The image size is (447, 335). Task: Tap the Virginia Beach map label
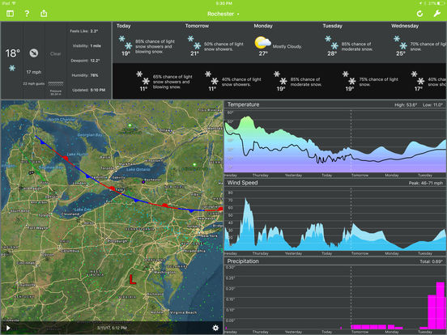coord(183,312)
